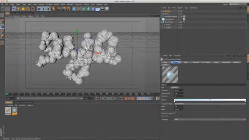Viewport: 249px width, 140px height.
Task: Click the go to end button
Action: click(x=121, y=98)
